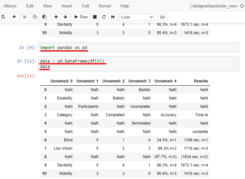Click the Out[11] output prompt area
Viewport: 245px width, 179px height.
coord(27,76)
